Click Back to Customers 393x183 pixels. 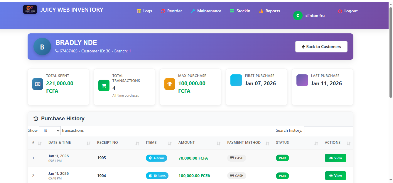tap(321, 46)
